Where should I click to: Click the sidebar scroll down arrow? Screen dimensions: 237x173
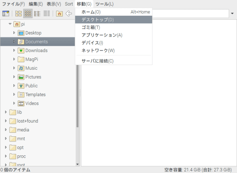77,164
